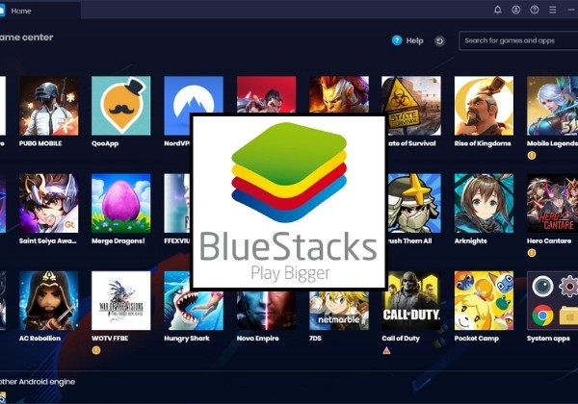Launch Hungry Shark game icon
This screenshot has height=404, width=578.
pyautogui.click(x=194, y=310)
